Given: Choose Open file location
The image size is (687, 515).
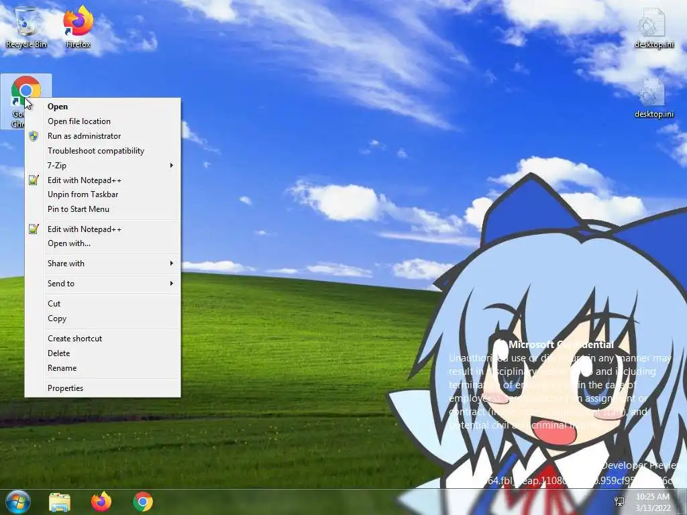Looking at the screenshot, I should coord(103,121).
